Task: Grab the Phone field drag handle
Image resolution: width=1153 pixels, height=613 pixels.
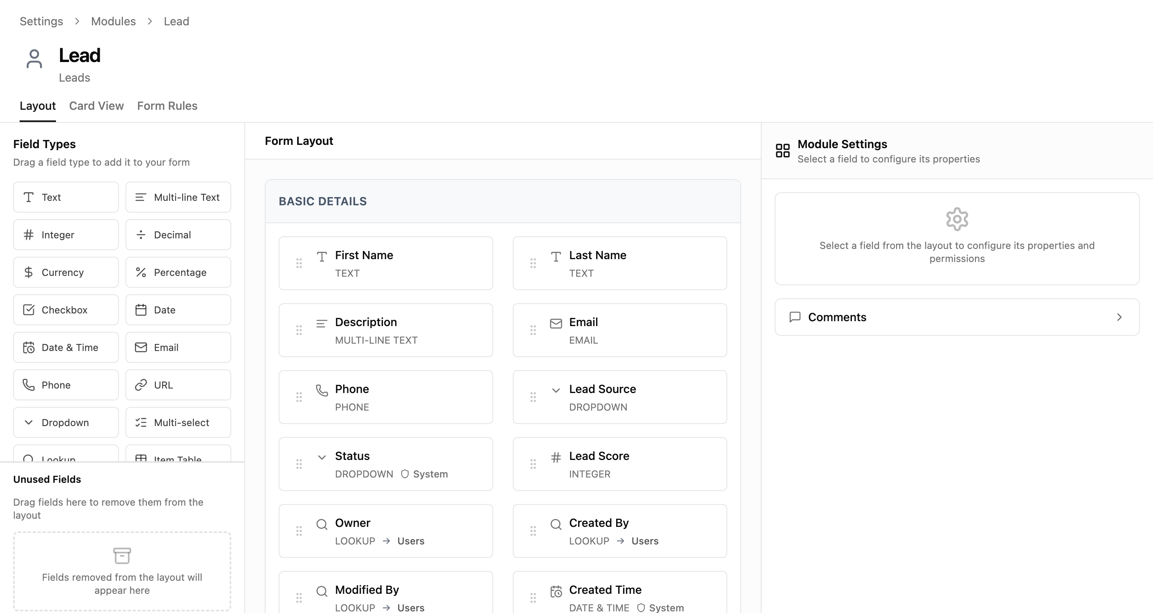Action: [299, 397]
